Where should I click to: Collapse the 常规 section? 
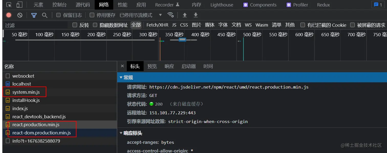[x=121, y=78]
